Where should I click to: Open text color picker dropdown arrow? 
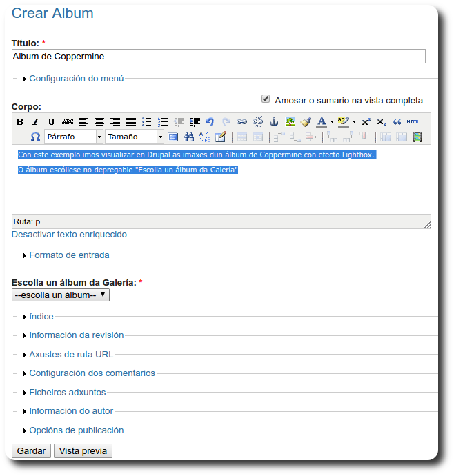[332, 122]
